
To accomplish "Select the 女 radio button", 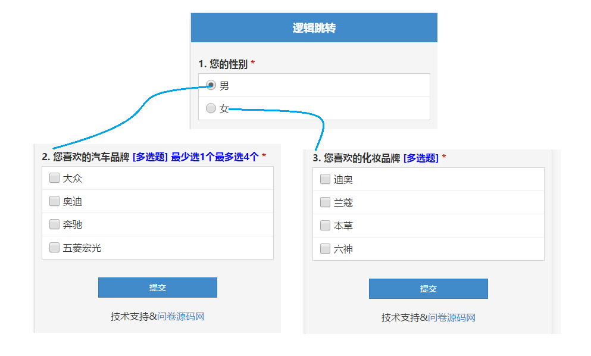I will (211, 108).
